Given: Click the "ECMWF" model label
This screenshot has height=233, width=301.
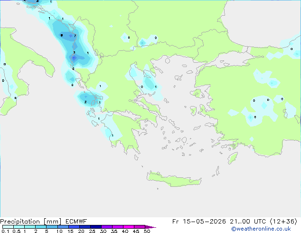Looking at the screenshot, I should pyautogui.click(x=76, y=222).
